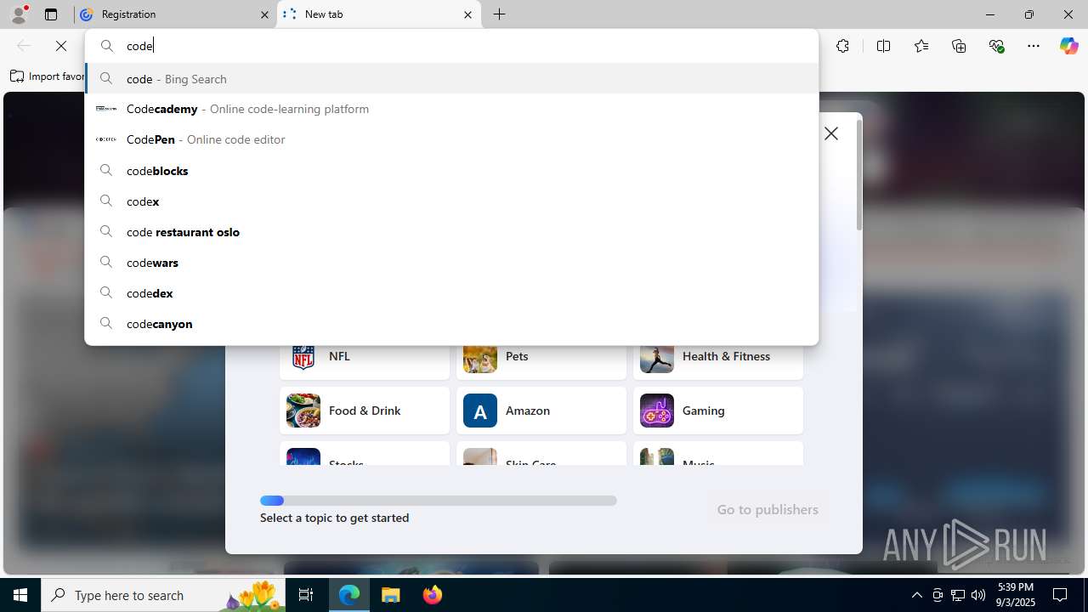Open the network tray icon

[958, 595]
